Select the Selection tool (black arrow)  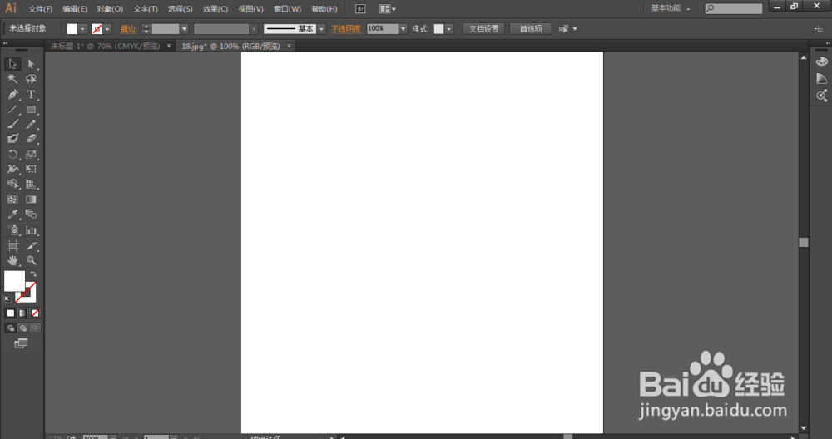pos(12,64)
